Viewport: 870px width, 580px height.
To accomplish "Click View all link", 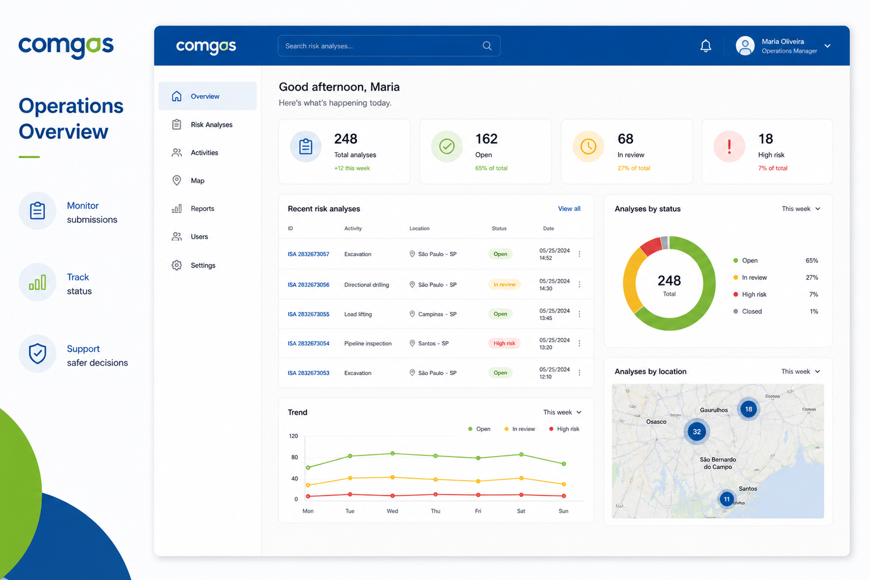I will pos(569,209).
